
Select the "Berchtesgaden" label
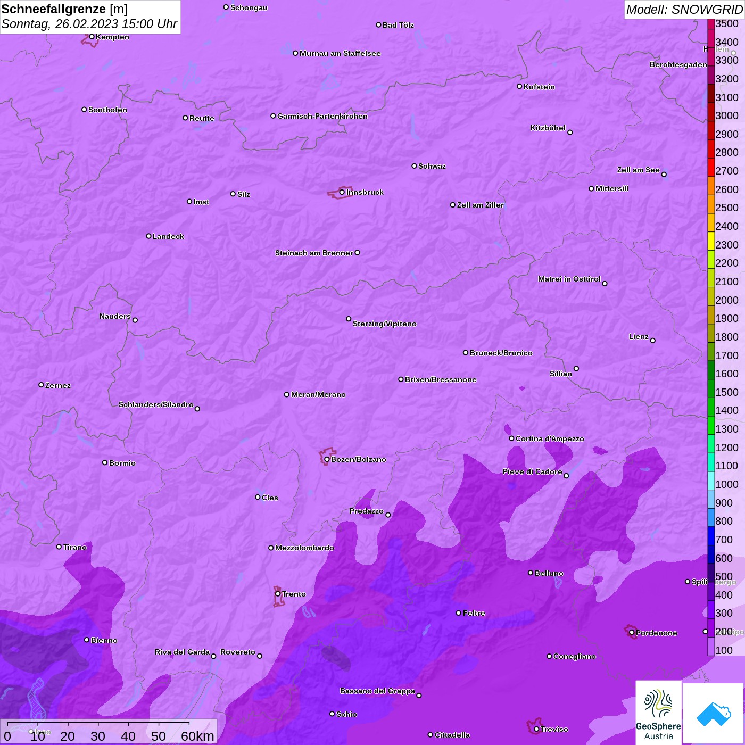click(x=678, y=64)
